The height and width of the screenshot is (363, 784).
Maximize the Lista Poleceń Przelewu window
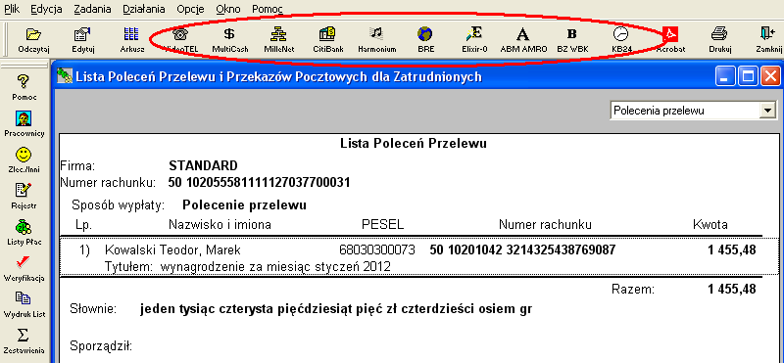(x=748, y=76)
